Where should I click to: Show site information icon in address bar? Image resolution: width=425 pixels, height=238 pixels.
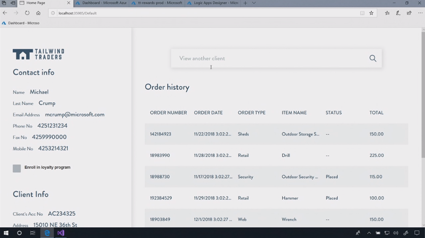click(x=53, y=13)
